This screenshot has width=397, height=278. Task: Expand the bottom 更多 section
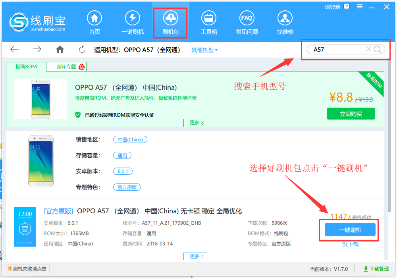[195, 256]
